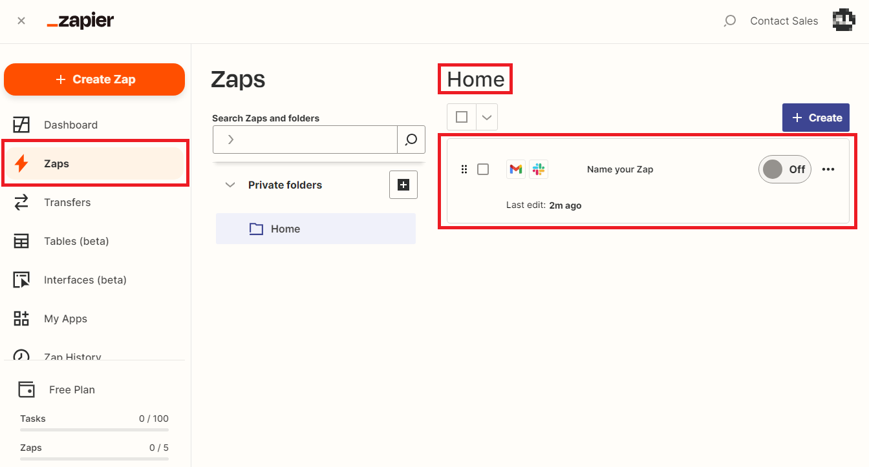The image size is (869, 467).
Task: Click the orange Create Zap button
Action: point(94,79)
